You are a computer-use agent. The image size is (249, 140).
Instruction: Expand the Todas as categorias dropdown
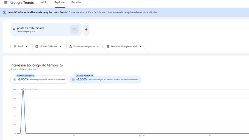point(84,46)
